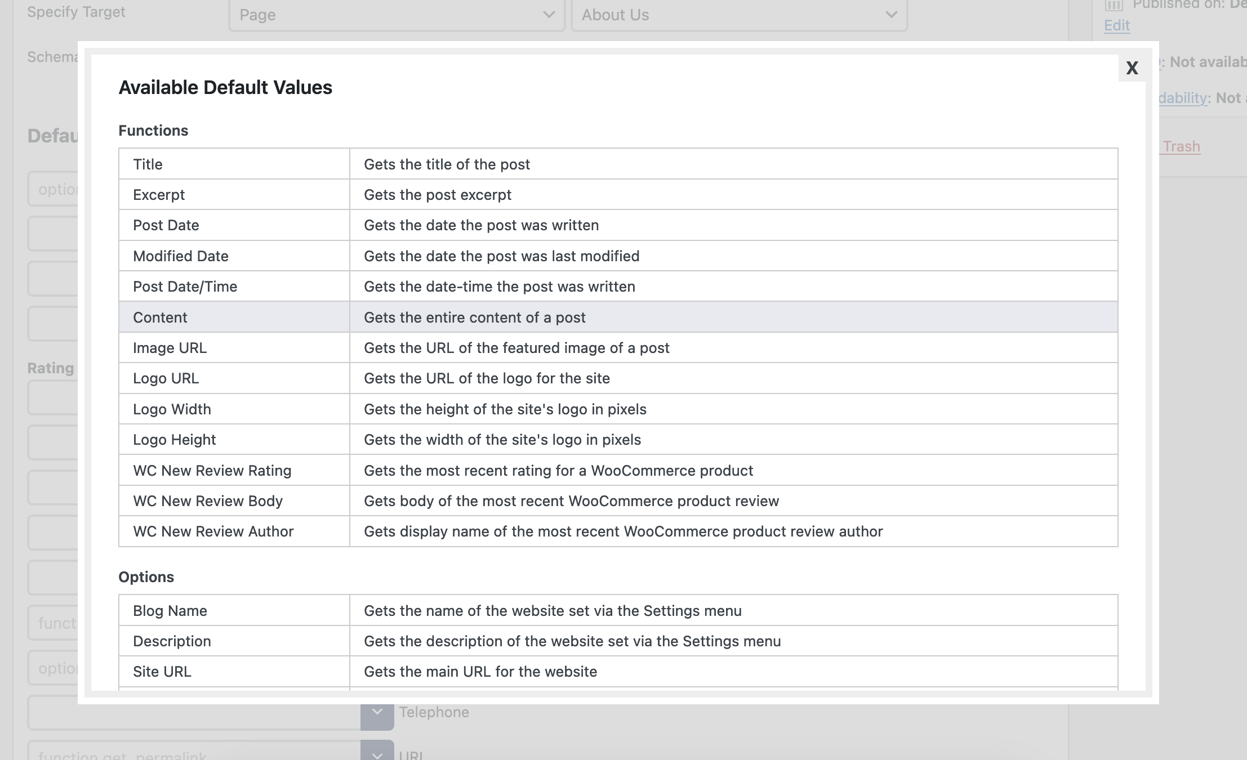Select the WC New Review Rating row

(x=618, y=470)
